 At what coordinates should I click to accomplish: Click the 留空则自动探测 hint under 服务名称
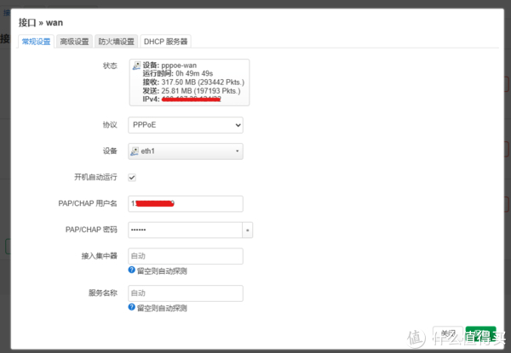(162, 308)
